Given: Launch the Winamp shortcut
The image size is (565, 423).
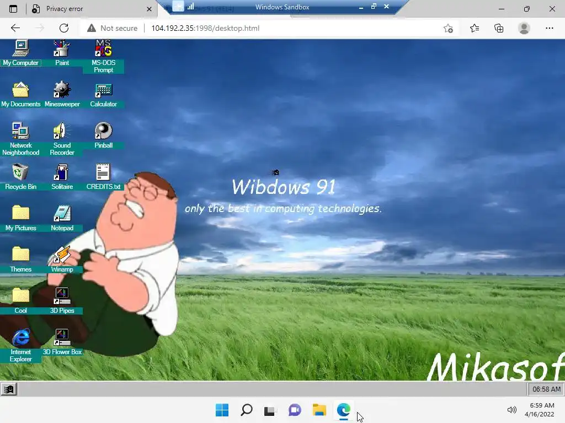Looking at the screenshot, I should [62, 259].
